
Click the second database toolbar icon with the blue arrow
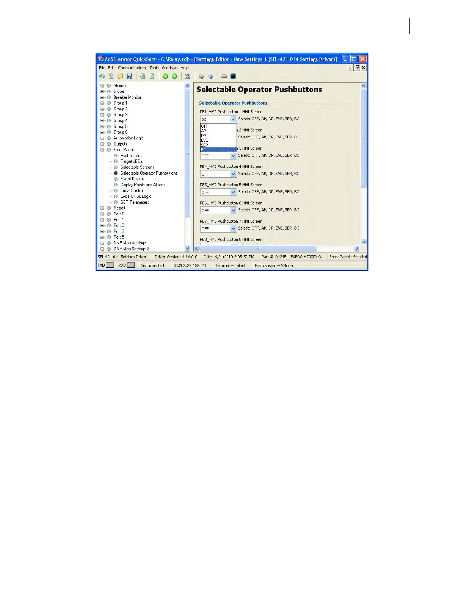coord(210,76)
